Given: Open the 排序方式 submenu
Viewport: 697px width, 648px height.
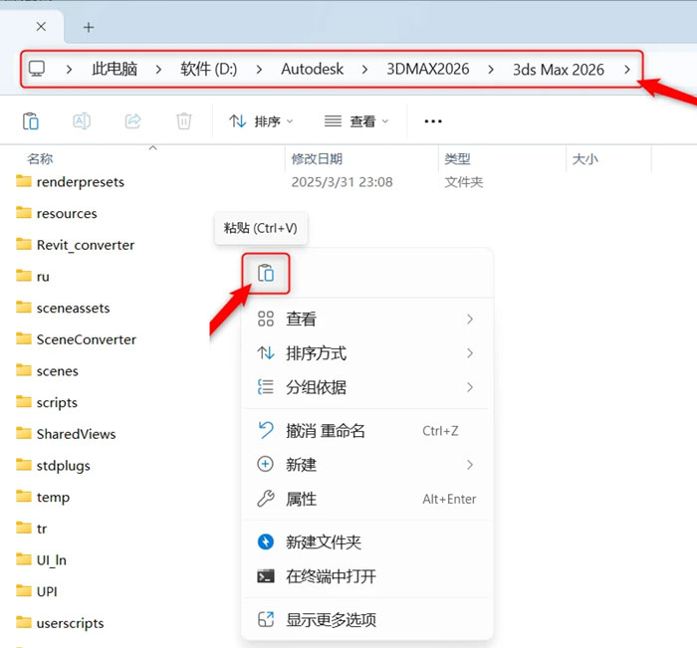Looking at the screenshot, I should [366, 353].
